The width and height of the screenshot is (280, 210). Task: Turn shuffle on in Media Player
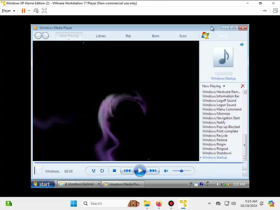tap(94, 171)
